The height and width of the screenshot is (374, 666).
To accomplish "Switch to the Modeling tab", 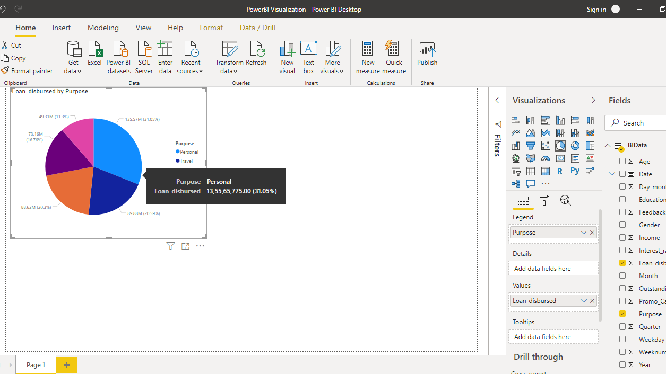I will pyautogui.click(x=103, y=28).
